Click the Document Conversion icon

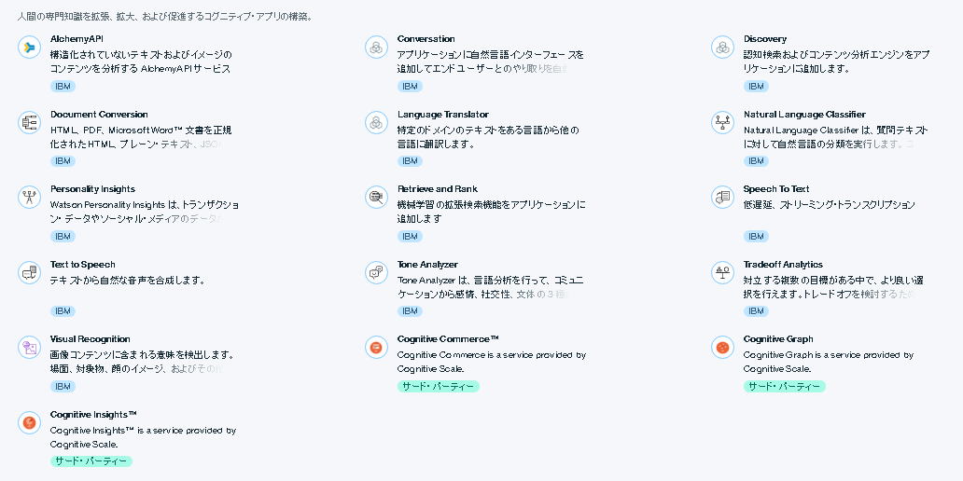point(29,123)
